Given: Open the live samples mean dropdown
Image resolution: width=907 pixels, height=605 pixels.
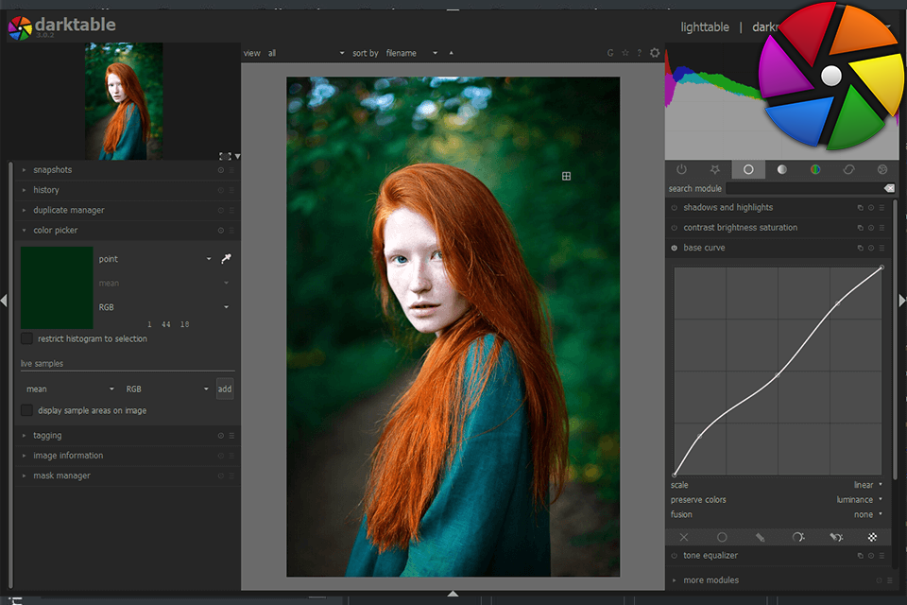Looking at the screenshot, I should (70, 389).
